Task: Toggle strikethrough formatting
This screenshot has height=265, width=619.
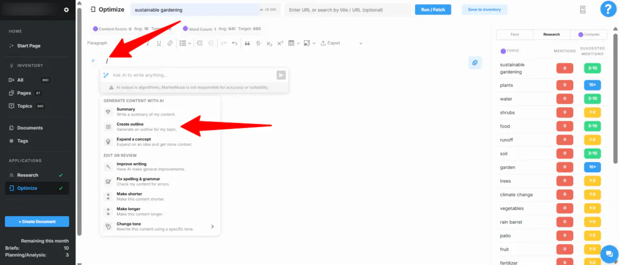Action: point(258,43)
